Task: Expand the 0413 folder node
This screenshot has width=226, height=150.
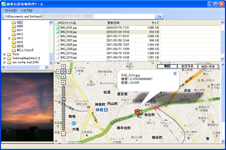Action: tap(9, 38)
